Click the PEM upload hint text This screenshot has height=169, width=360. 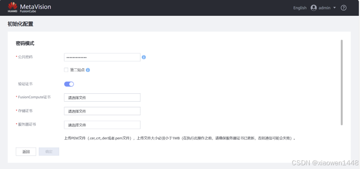point(179,139)
